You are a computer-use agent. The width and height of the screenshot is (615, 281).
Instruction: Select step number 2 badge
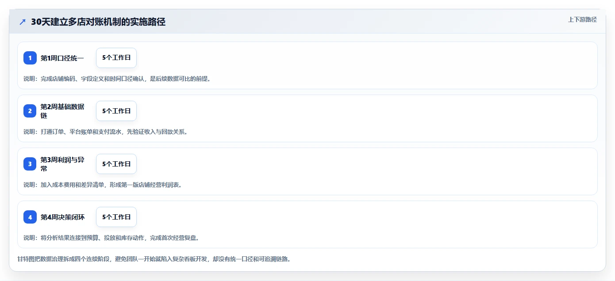(x=30, y=111)
